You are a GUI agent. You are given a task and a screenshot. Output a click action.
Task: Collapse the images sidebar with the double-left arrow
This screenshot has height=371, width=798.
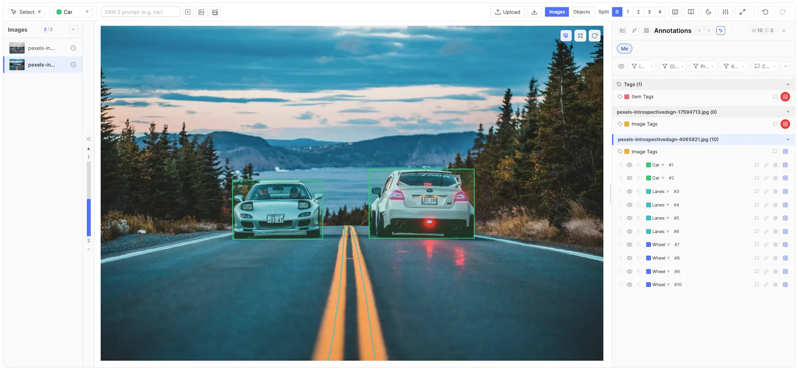(x=89, y=139)
